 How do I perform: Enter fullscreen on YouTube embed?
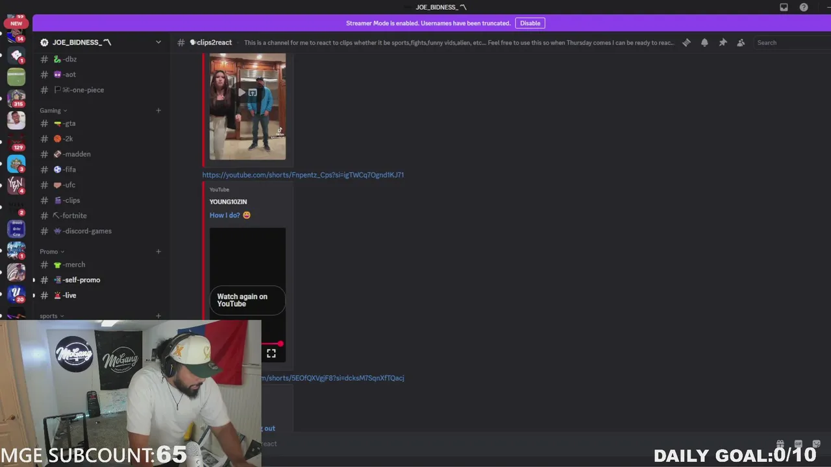pos(271,353)
